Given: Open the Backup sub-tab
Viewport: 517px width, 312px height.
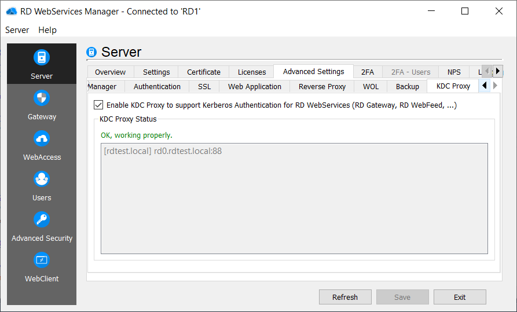Looking at the screenshot, I should click(408, 86).
